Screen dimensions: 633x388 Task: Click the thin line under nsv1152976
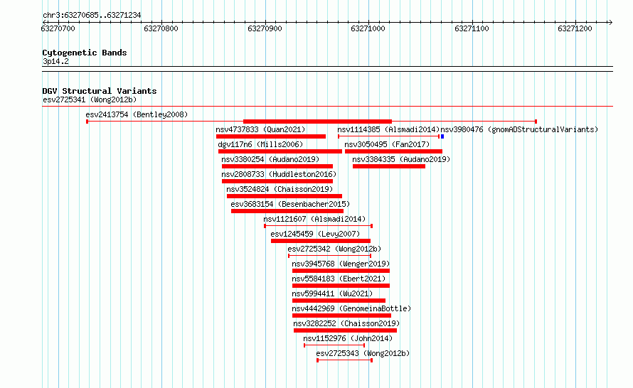334,345
